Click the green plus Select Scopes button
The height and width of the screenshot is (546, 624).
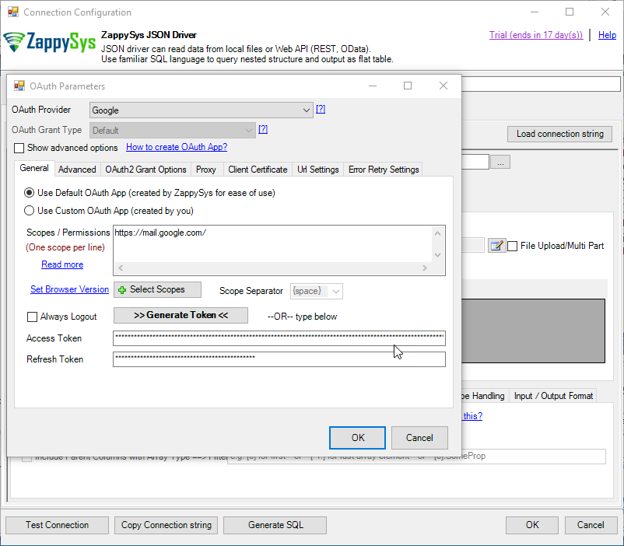pyautogui.click(x=157, y=289)
